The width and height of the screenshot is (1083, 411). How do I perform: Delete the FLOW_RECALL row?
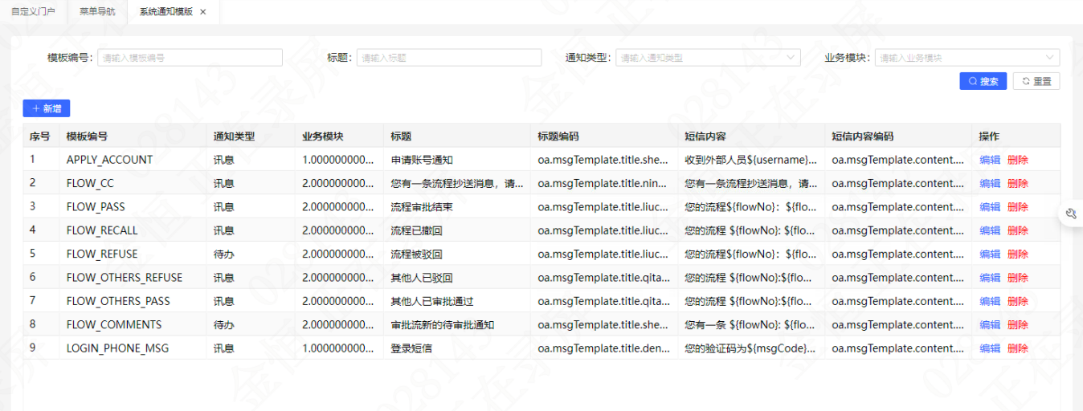point(1018,230)
